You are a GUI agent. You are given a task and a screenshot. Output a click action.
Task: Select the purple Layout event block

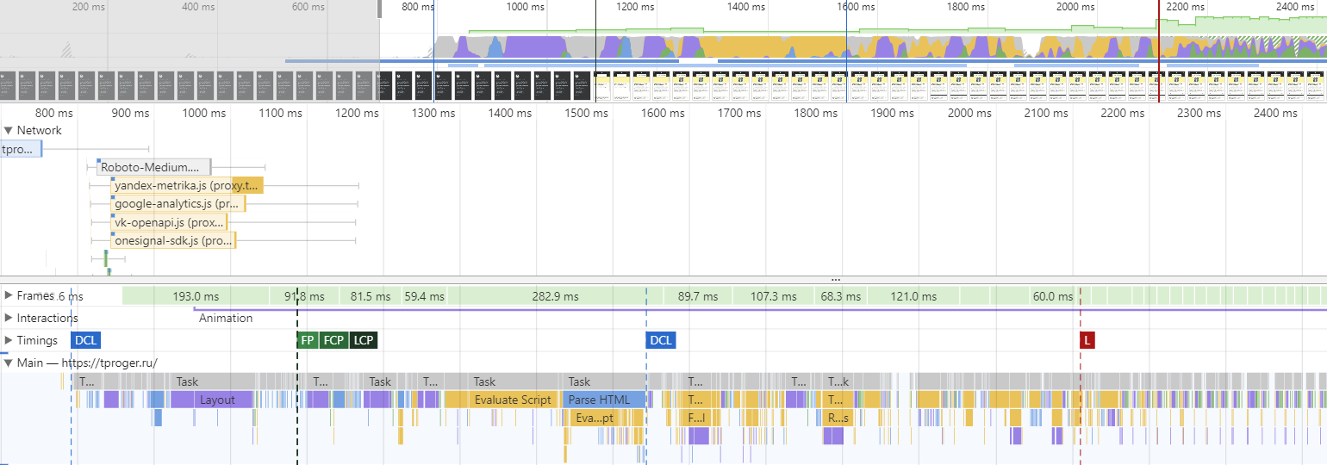click(211, 400)
